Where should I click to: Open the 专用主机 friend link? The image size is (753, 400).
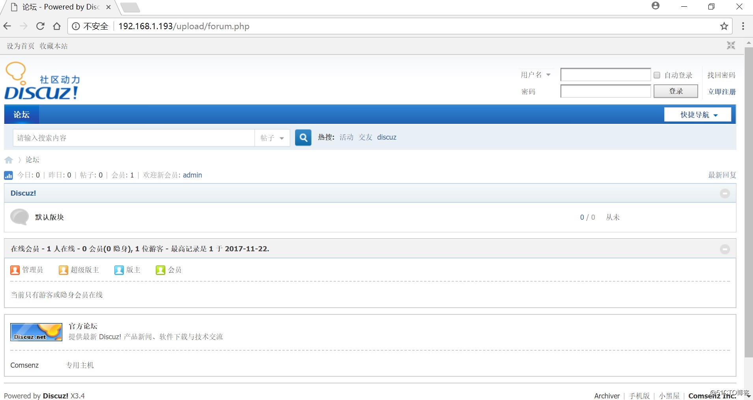point(80,365)
